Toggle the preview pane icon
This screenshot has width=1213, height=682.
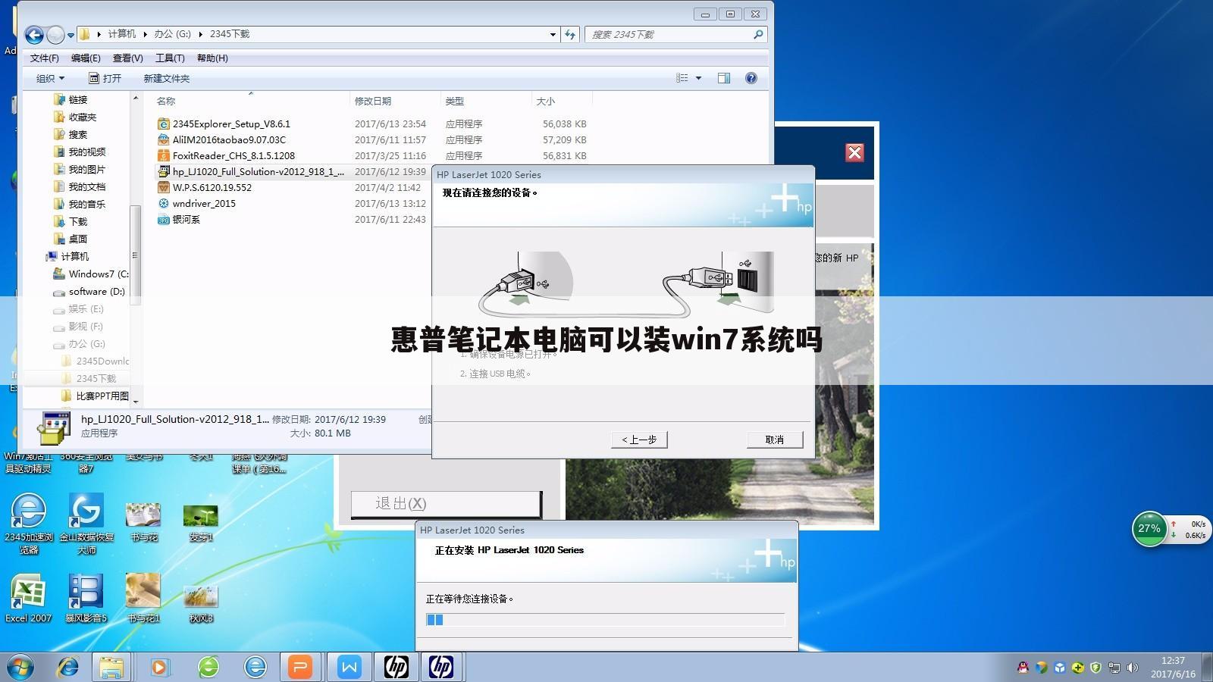[x=724, y=78]
